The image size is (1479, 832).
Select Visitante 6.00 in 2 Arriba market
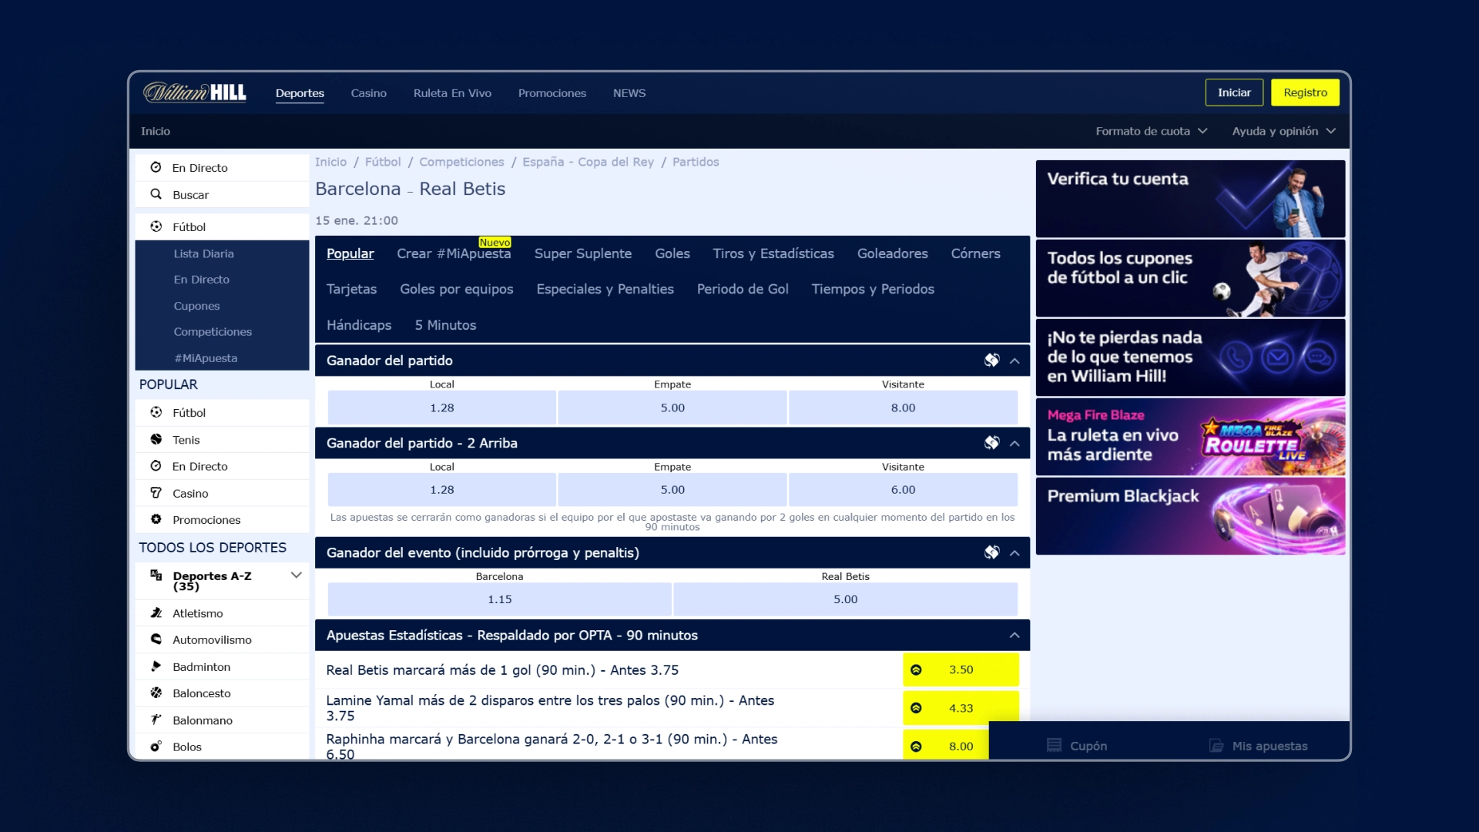click(x=903, y=489)
